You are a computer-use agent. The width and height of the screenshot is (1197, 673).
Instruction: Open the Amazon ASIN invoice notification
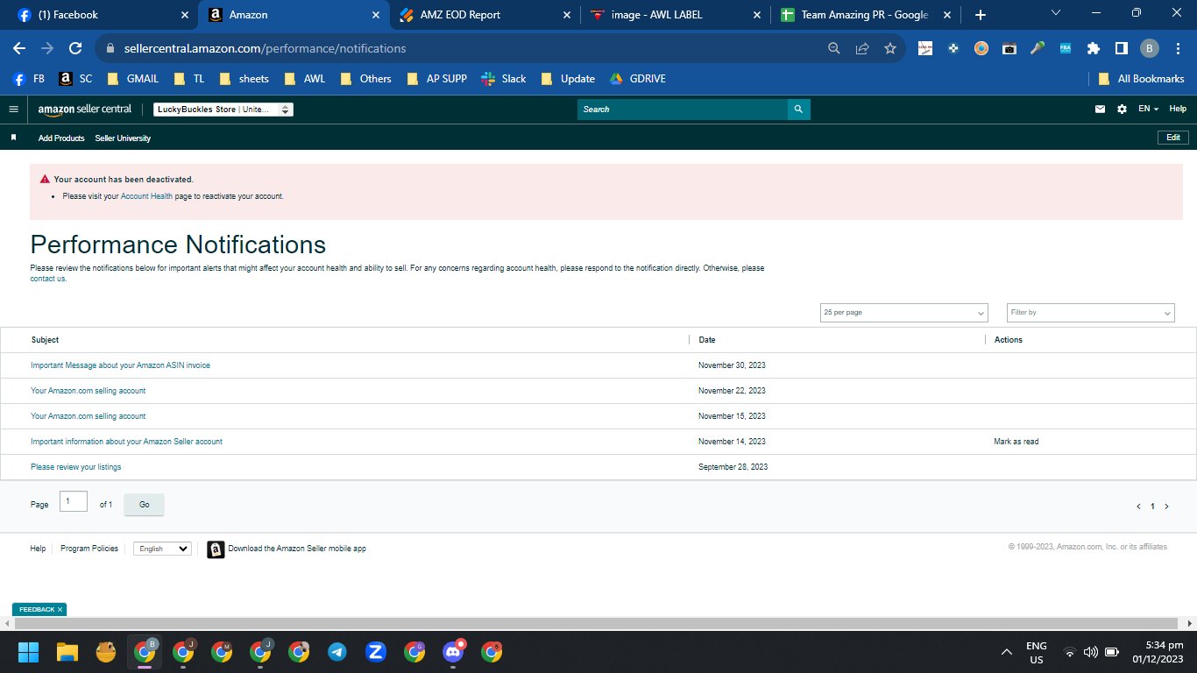click(120, 365)
